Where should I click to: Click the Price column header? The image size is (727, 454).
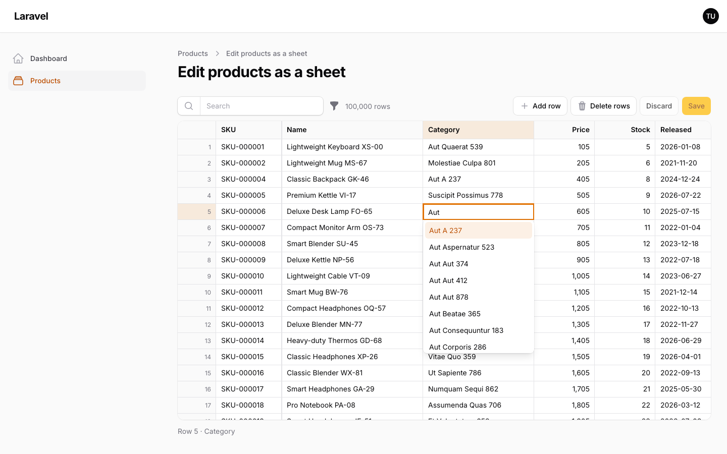pos(564,130)
